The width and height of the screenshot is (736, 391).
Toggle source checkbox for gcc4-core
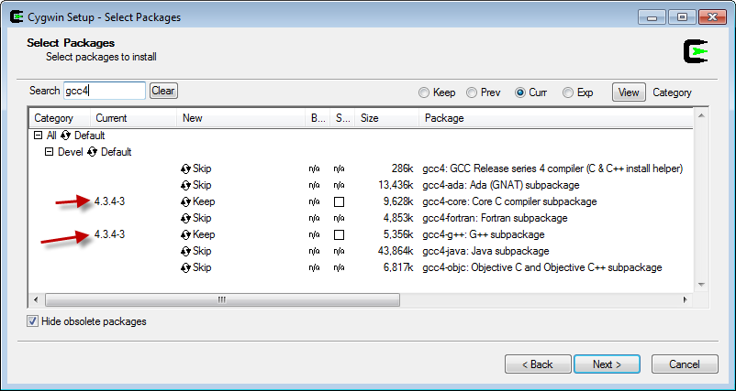(339, 201)
